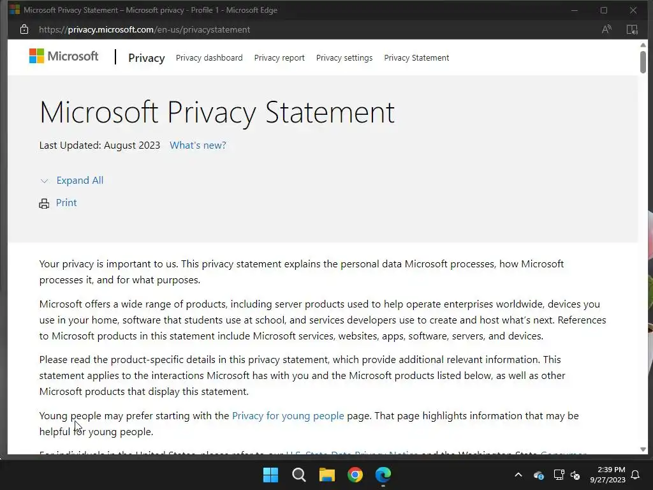Click the Microsoft logo in page header
The height and width of the screenshot is (490, 653).
(x=64, y=56)
